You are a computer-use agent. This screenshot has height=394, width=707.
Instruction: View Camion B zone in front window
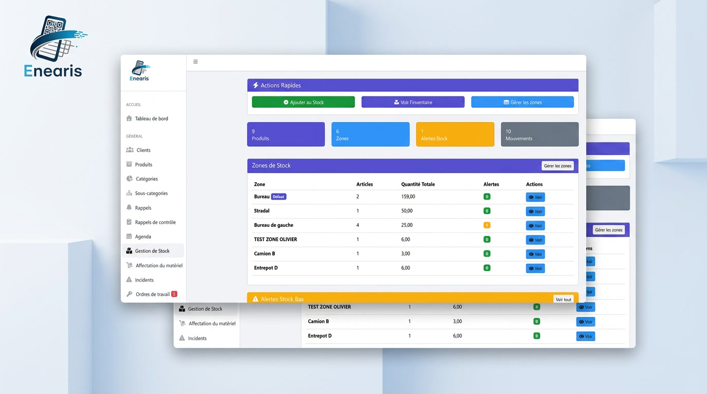535,254
